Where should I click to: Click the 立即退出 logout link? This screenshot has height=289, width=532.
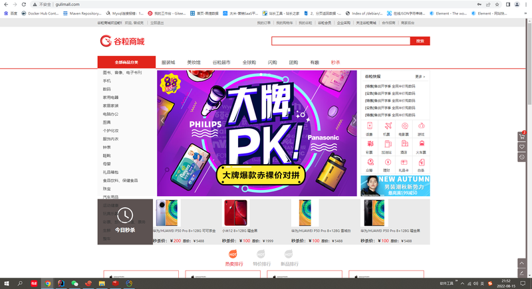pos(157,23)
